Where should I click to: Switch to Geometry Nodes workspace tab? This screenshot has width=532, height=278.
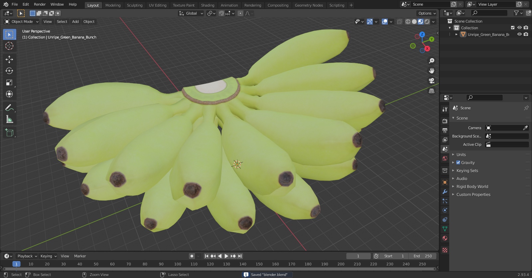(x=309, y=5)
